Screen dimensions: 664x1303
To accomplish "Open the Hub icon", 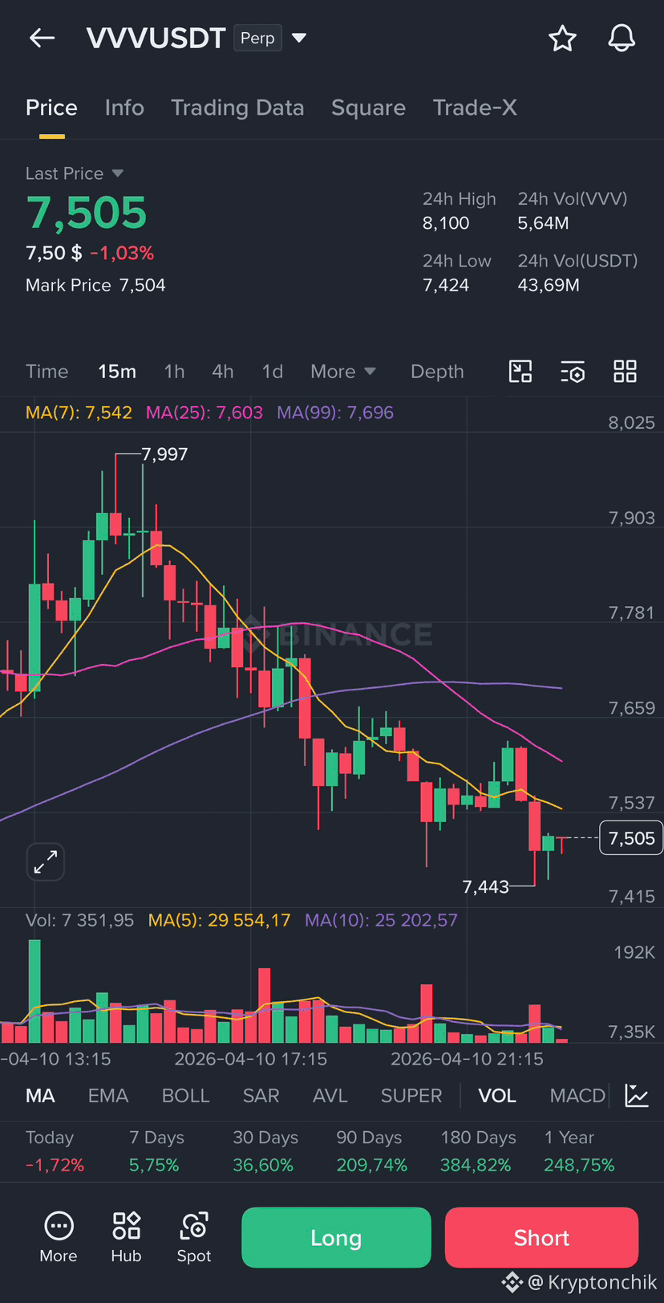I will click(126, 1227).
